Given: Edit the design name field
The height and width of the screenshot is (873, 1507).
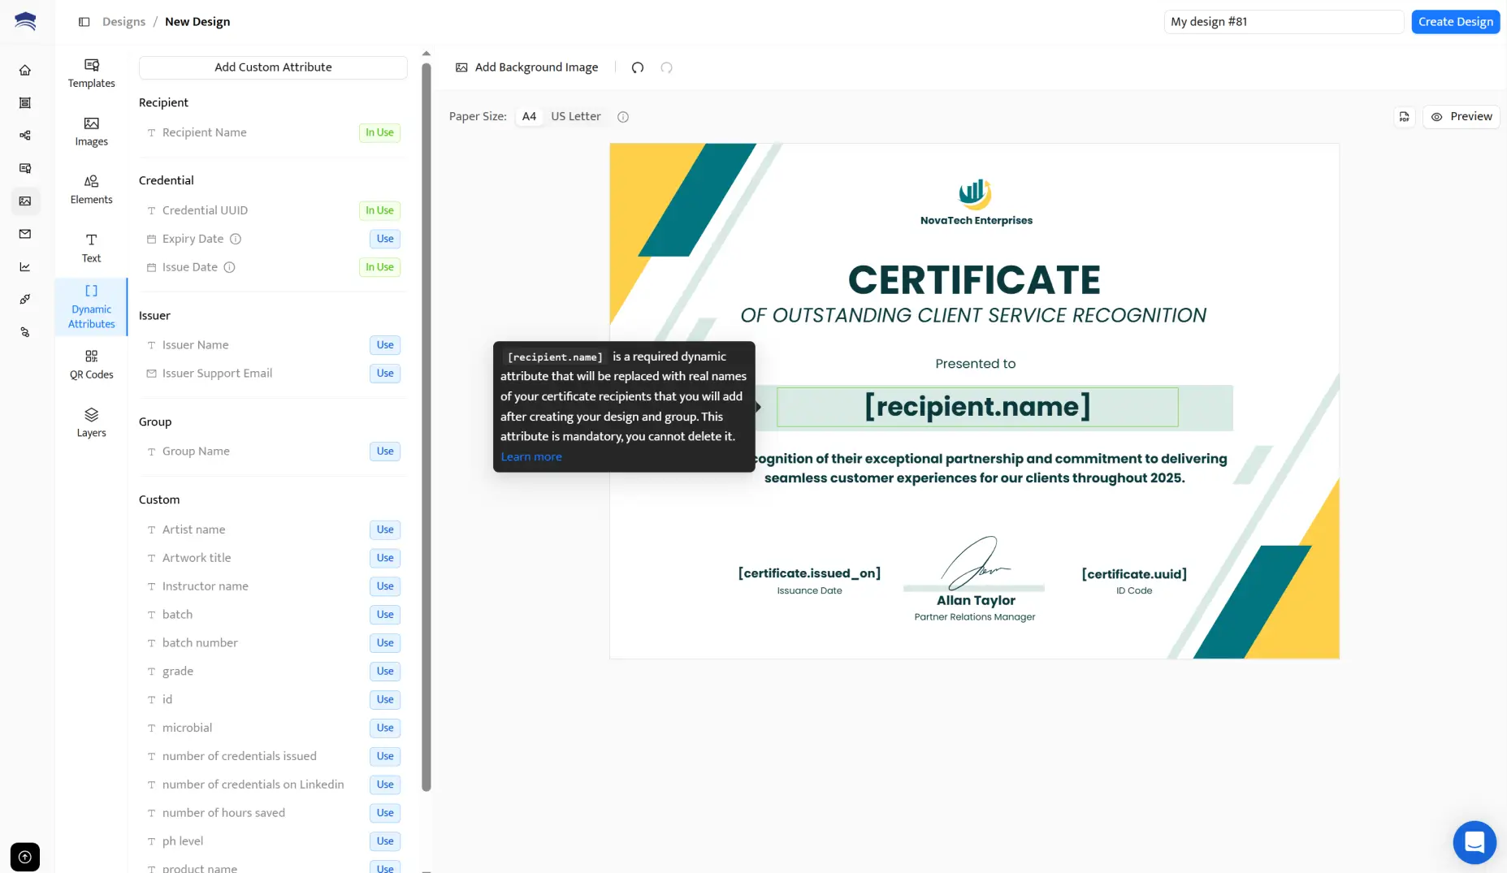Looking at the screenshot, I should coord(1284,22).
